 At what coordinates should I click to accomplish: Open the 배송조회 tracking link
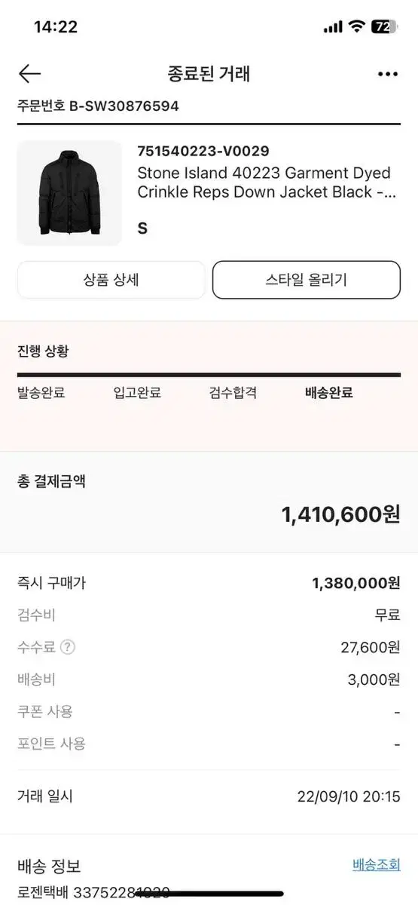(x=377, y=864)
